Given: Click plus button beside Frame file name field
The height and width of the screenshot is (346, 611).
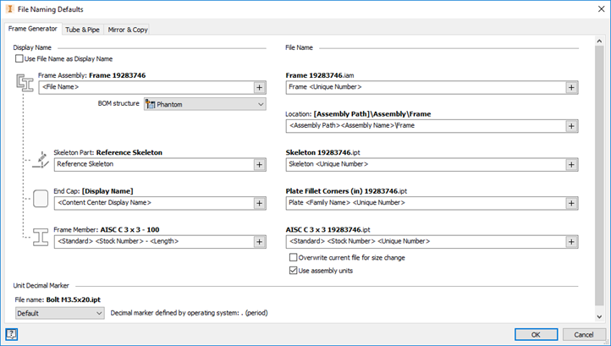Looking at the screenshot, I should pos(572,87).
